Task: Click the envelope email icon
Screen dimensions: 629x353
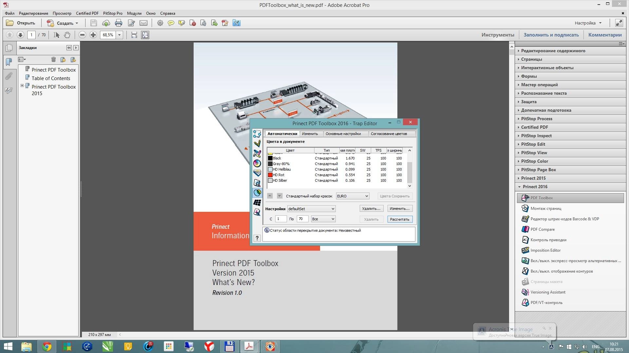Action: [x=143, y=23]
